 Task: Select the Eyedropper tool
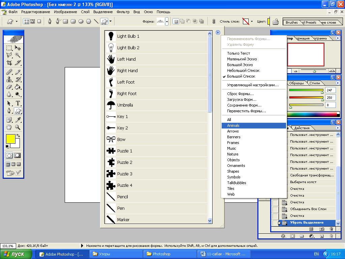coord(18,120)
